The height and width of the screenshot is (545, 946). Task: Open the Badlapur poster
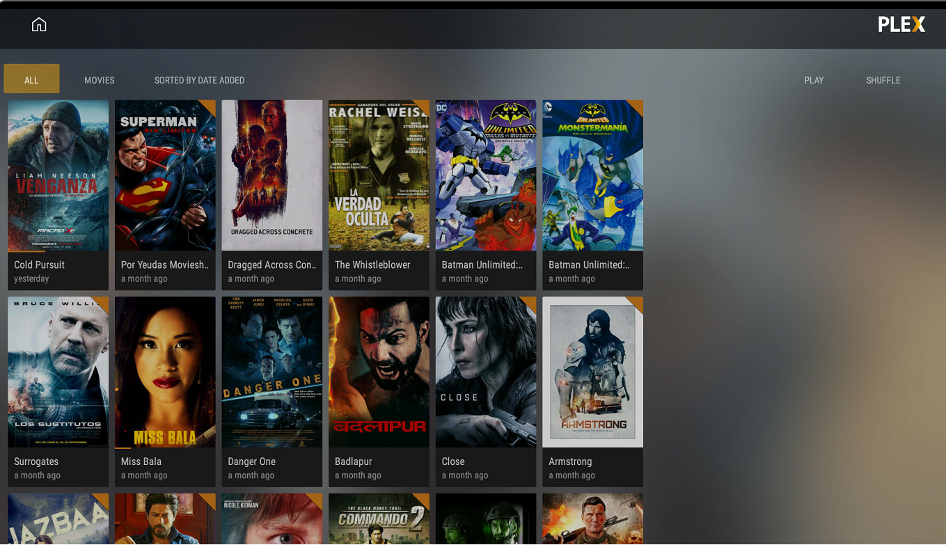pyautogui.click(x=379, y=372)
